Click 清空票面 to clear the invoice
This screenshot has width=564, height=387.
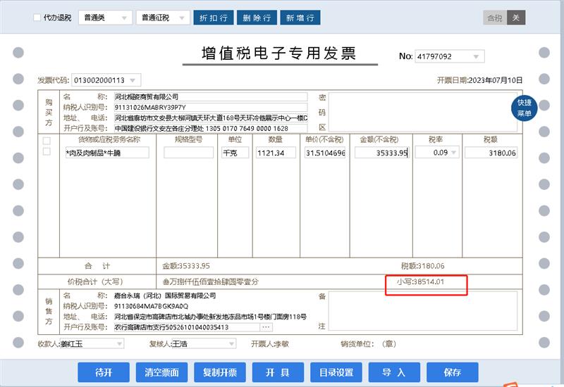click(161, 372)
